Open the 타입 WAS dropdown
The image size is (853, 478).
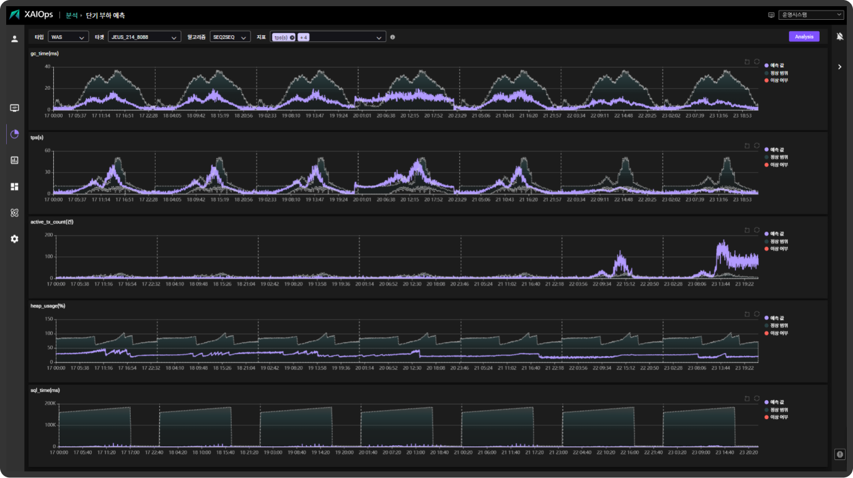(68, 37)
